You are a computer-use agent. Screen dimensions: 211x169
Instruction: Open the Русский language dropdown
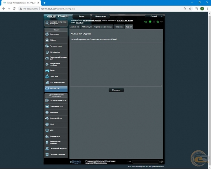[154, 16]
